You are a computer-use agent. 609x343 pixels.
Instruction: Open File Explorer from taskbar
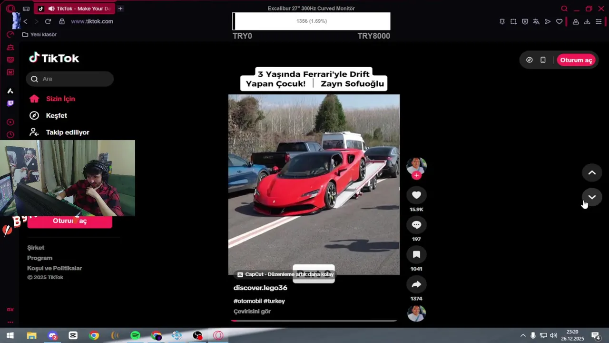pyautogui.click(x=31, y=335)
